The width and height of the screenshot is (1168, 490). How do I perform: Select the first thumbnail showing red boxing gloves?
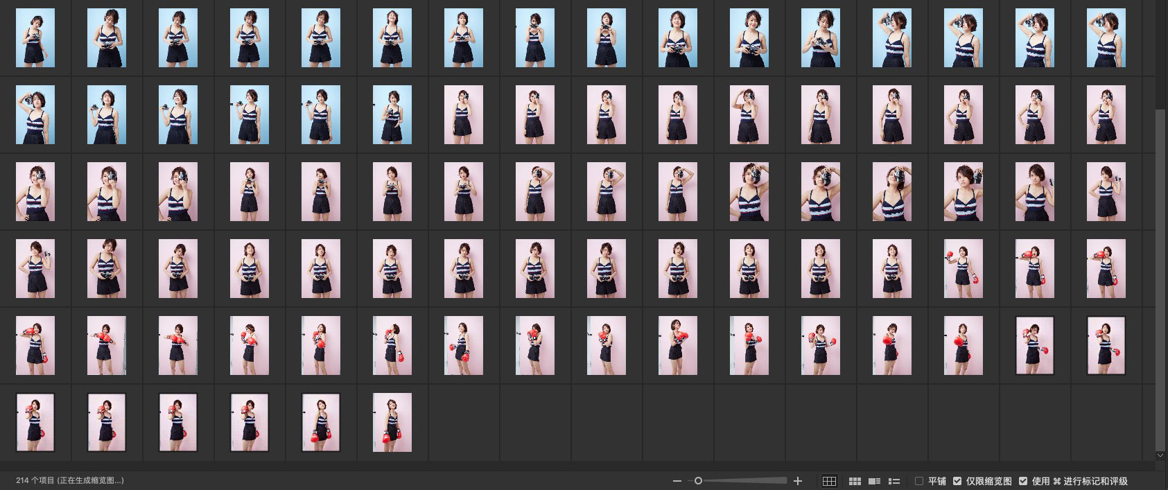(x=963, y=269)
